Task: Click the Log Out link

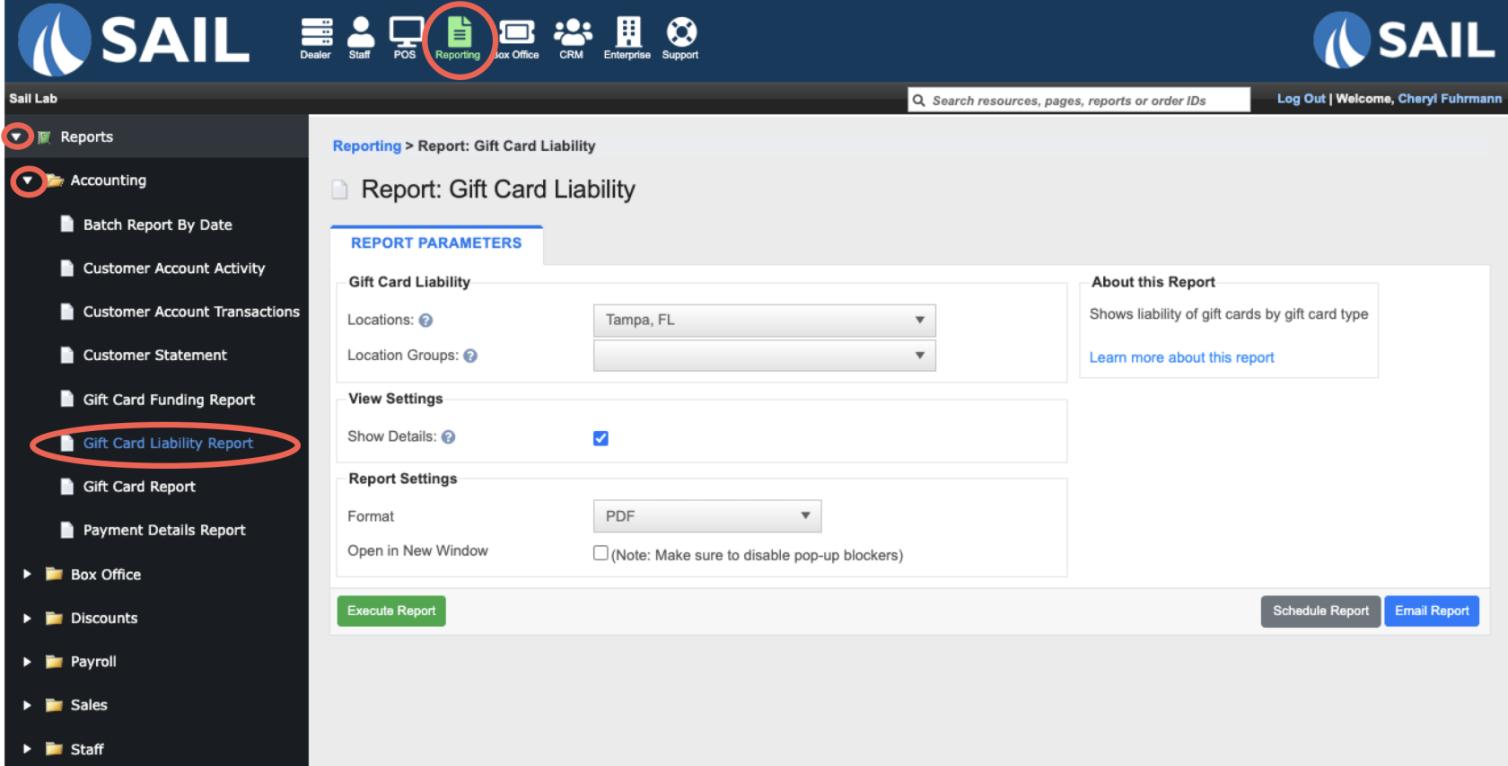Action: click(x=1301, y=99)
